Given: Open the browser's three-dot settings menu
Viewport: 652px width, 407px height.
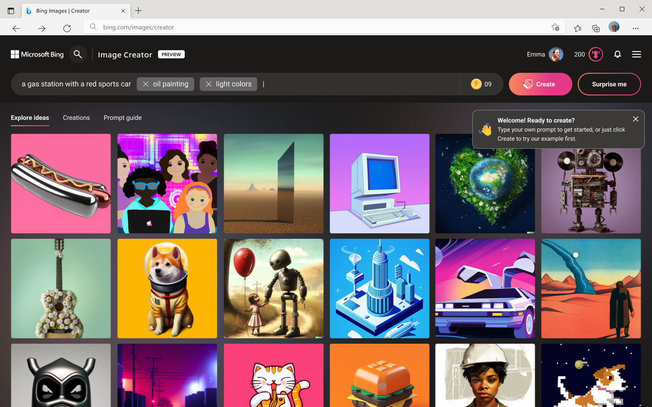Looking at the screenshot, I should click(x=635, y=28).
